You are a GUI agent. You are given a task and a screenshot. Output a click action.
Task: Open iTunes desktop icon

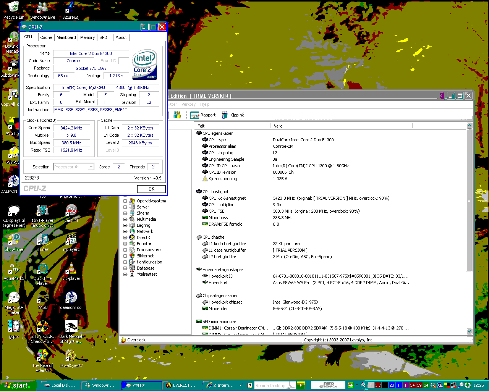(42, 242)
